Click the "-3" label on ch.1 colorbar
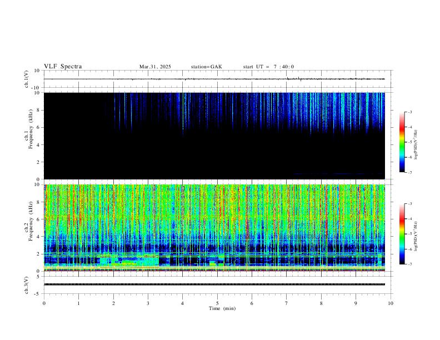 click(x=409, y=112)
